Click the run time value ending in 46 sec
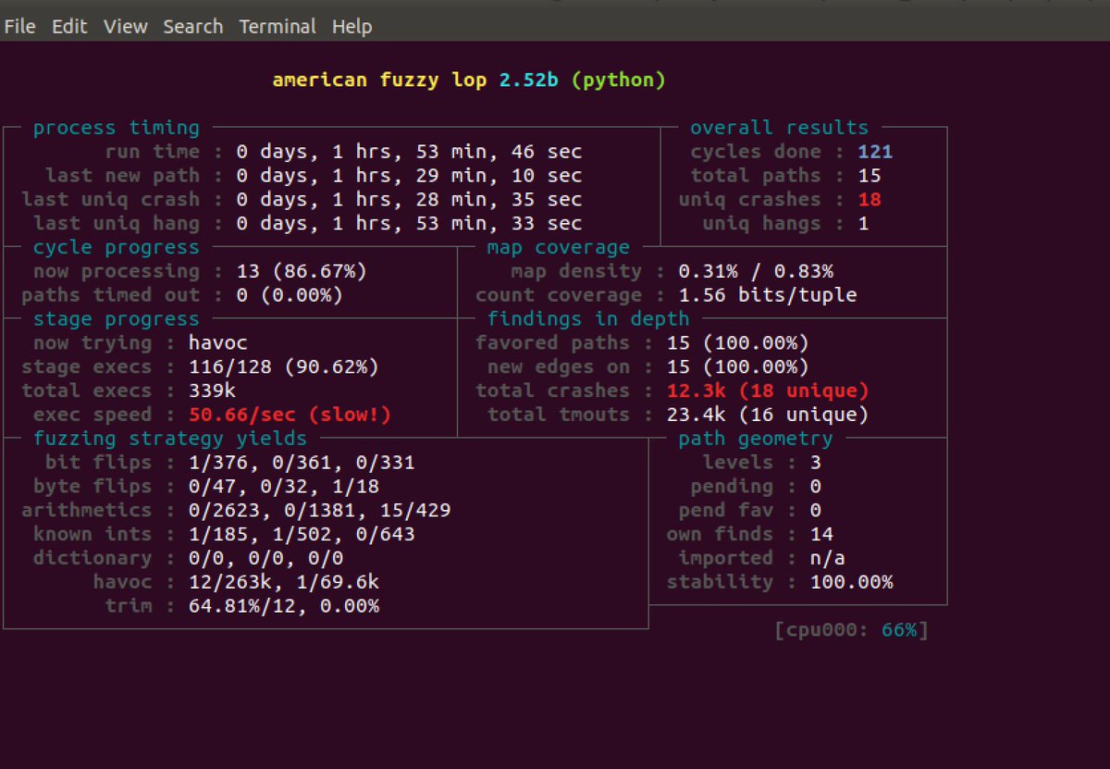 pyautogui.click(x=409, y=152)
